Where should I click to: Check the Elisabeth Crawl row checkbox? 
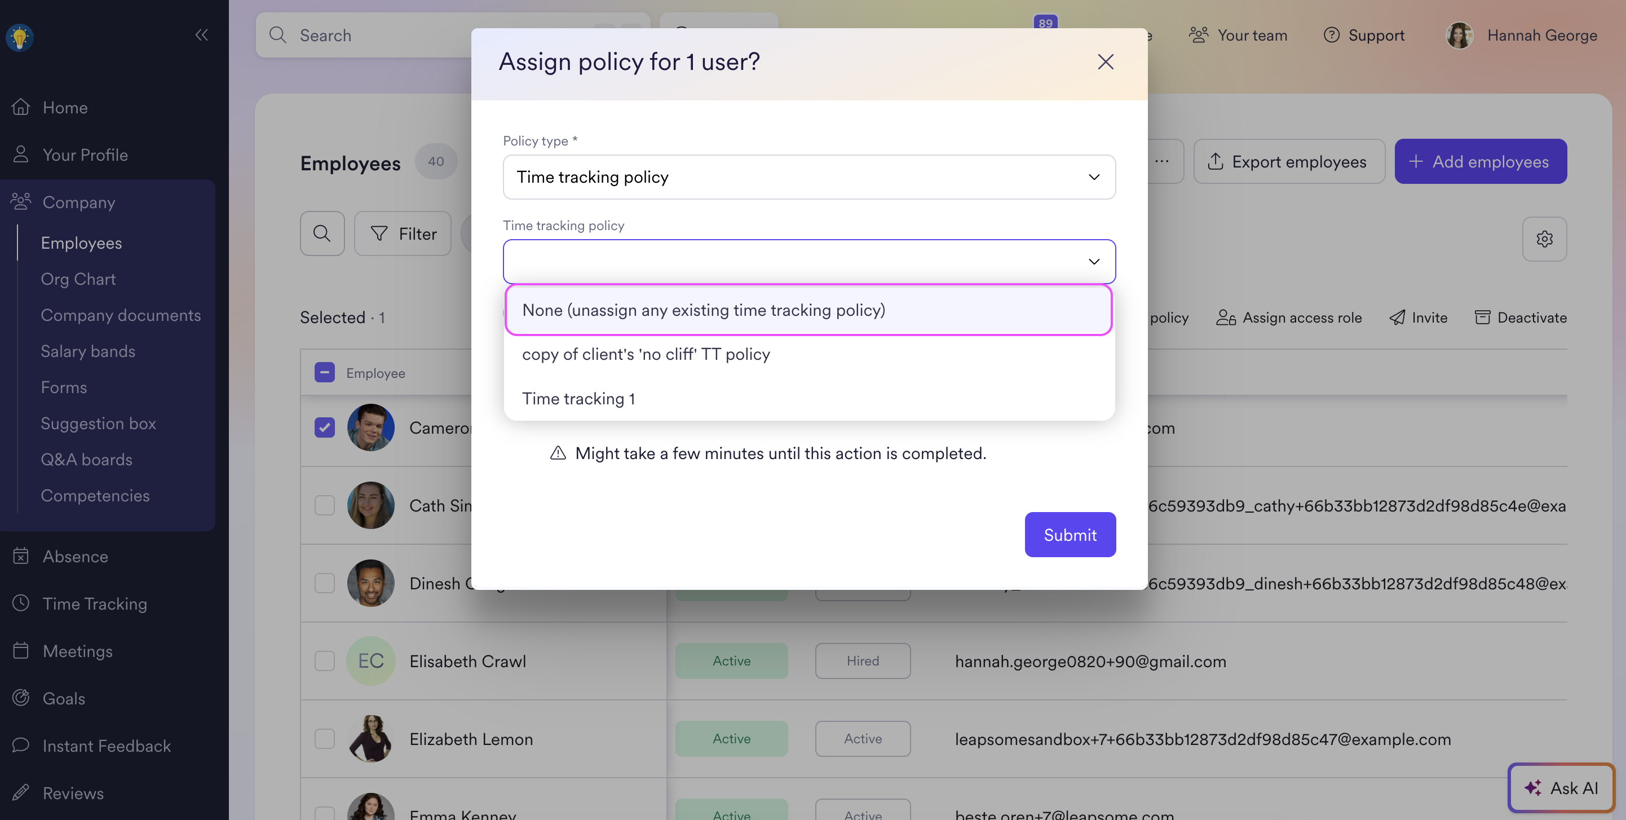pyautogui.click(x=324, y=661)
